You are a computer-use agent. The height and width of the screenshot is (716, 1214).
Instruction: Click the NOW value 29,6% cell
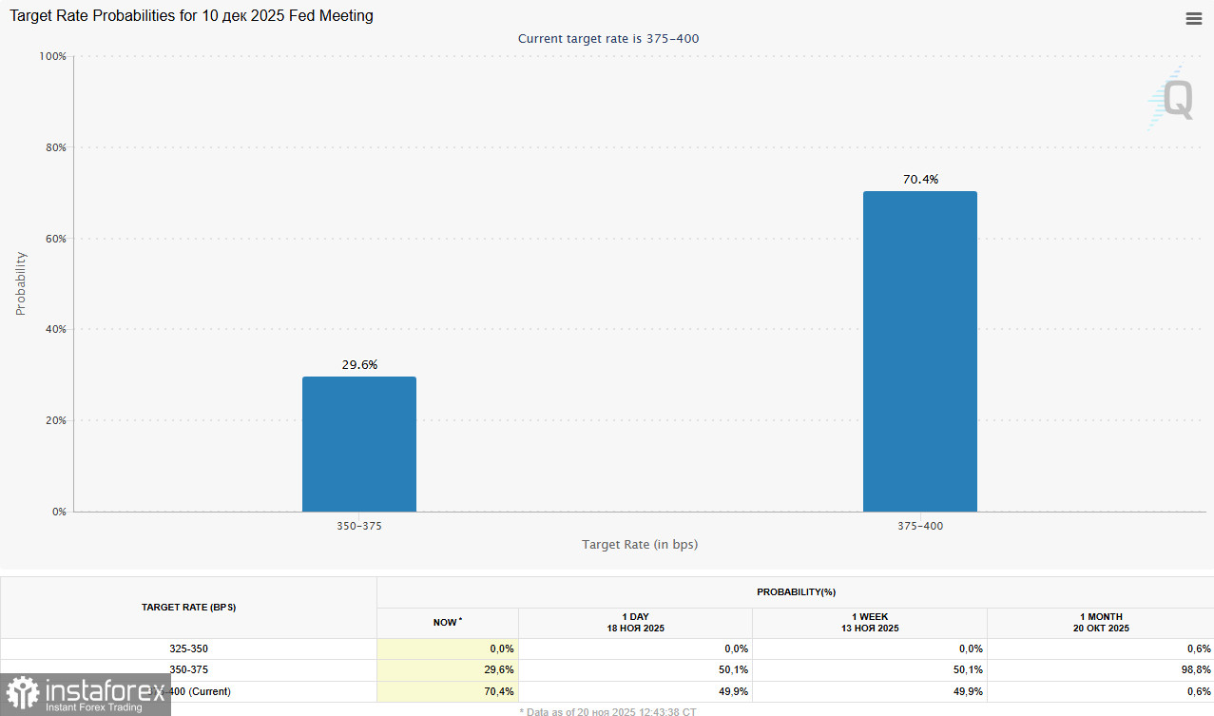point(448,669)
